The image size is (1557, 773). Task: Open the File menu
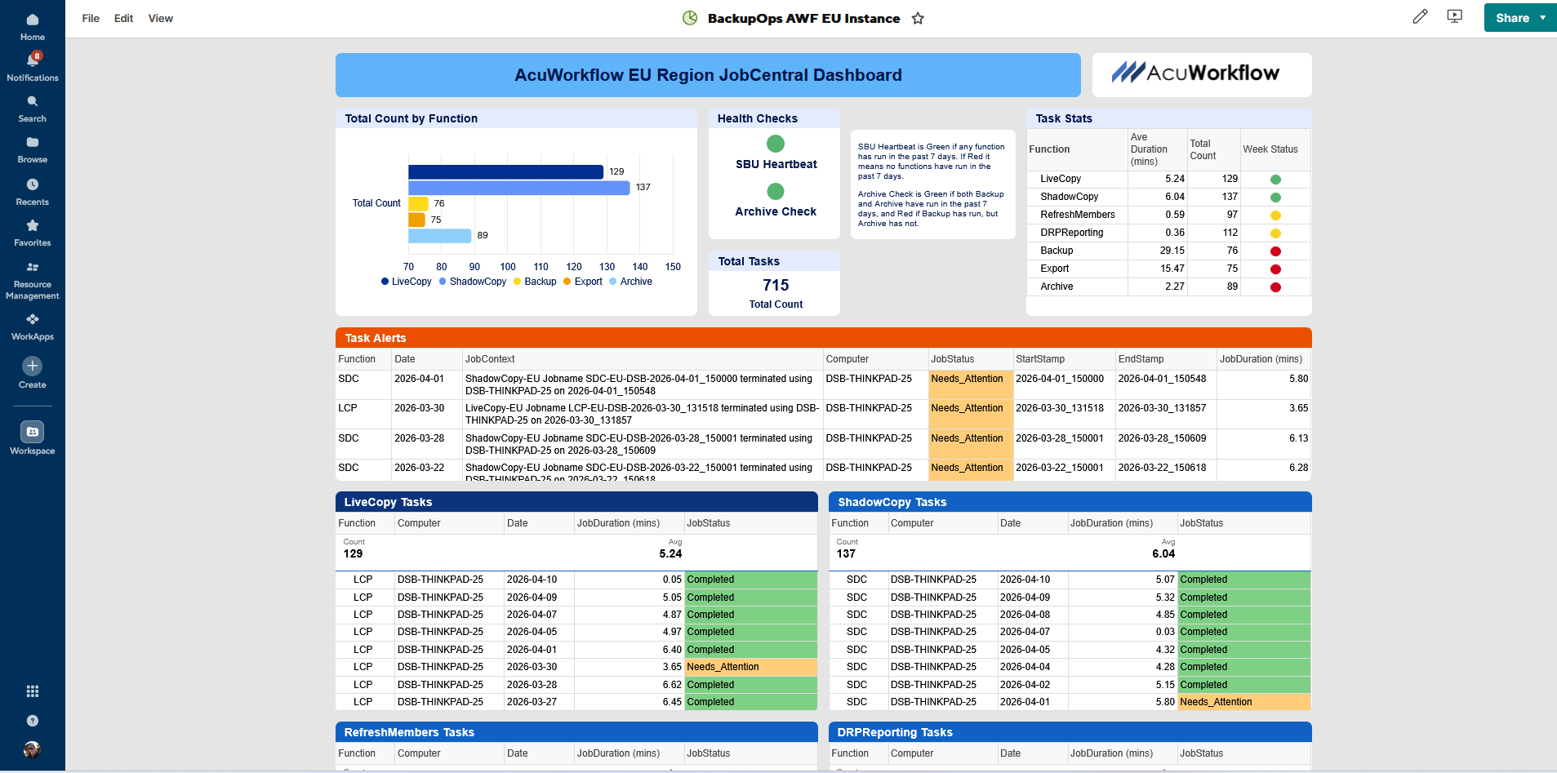click(91, 19)
